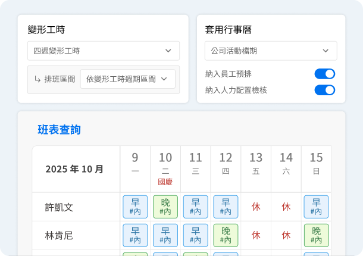
Task: Open 許凱文's early shift on the 15th
Action: point(317,207)
